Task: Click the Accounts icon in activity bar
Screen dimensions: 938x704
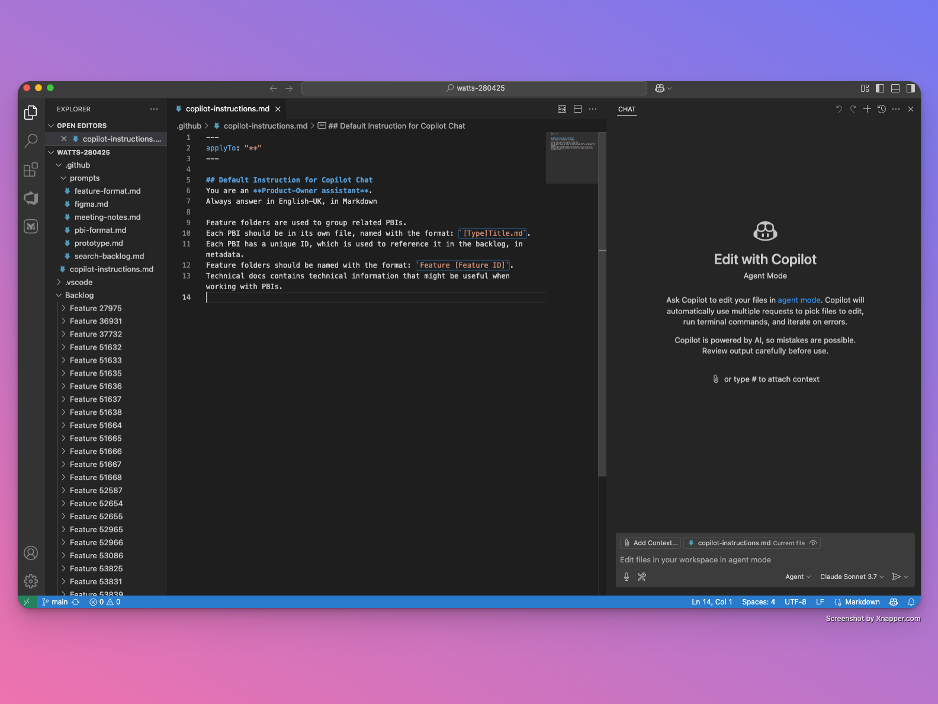Action: pos(31,553)
